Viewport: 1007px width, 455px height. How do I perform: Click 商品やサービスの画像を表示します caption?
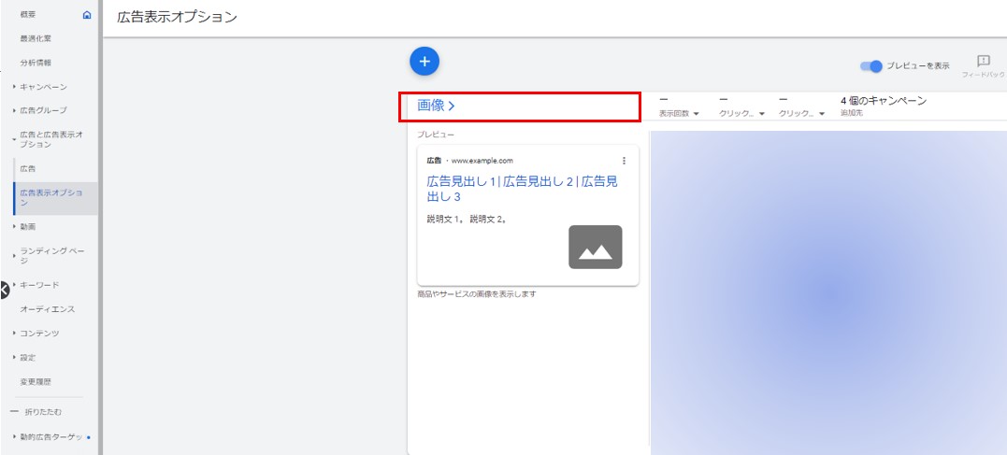tap(477, 294)
